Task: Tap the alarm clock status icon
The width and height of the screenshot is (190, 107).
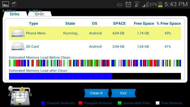Action: 128,5
